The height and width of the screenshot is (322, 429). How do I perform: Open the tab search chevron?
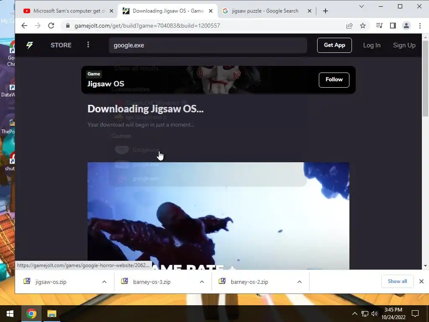pyautogui.click(x=362, y=6)
